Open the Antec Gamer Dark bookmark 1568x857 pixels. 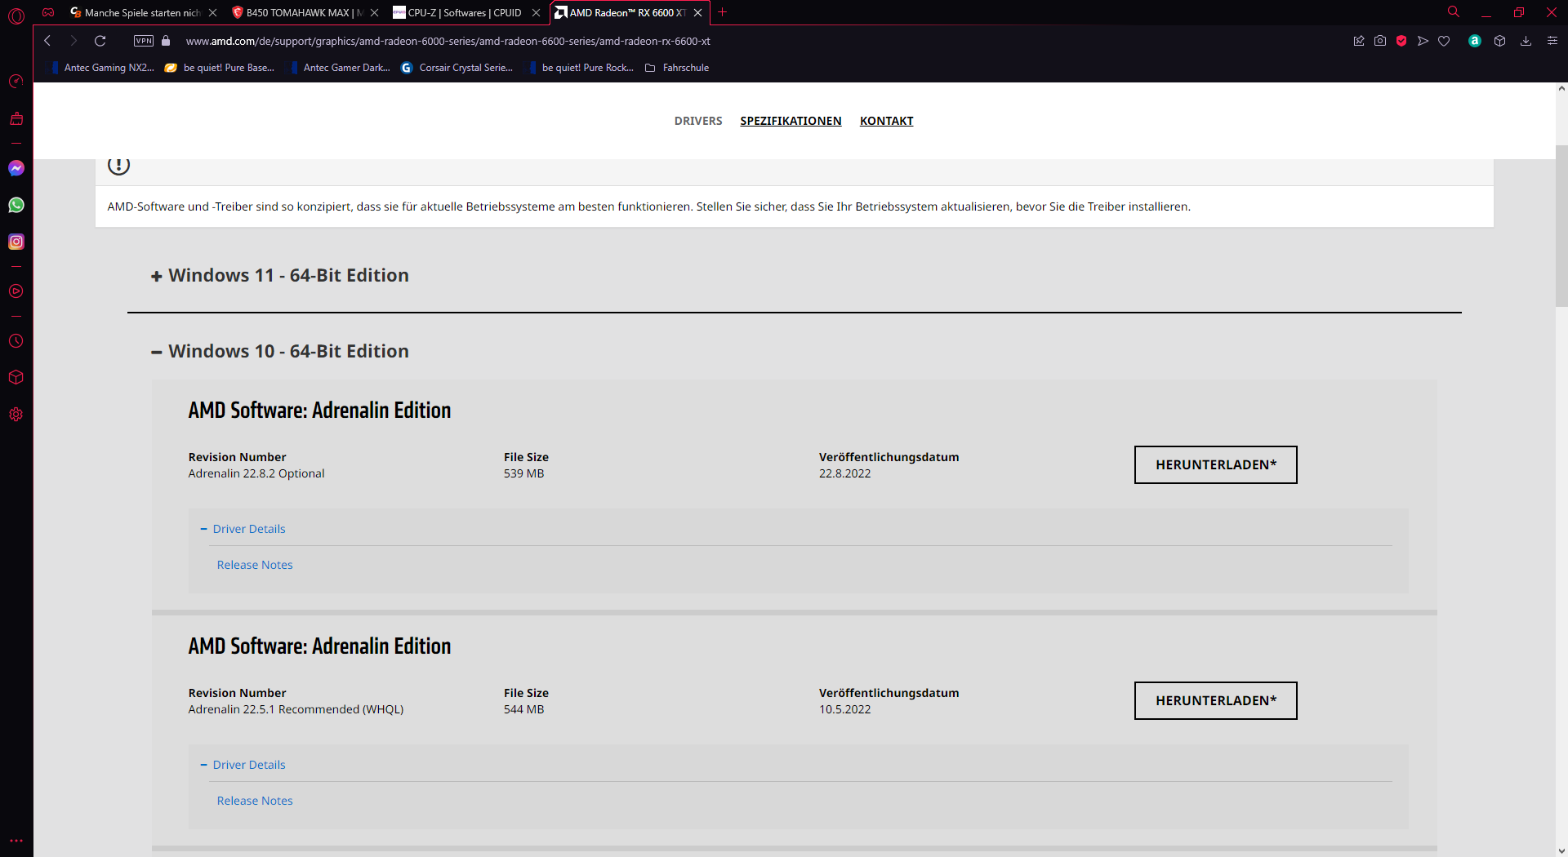pyautogui.click(x=340, y=68)
